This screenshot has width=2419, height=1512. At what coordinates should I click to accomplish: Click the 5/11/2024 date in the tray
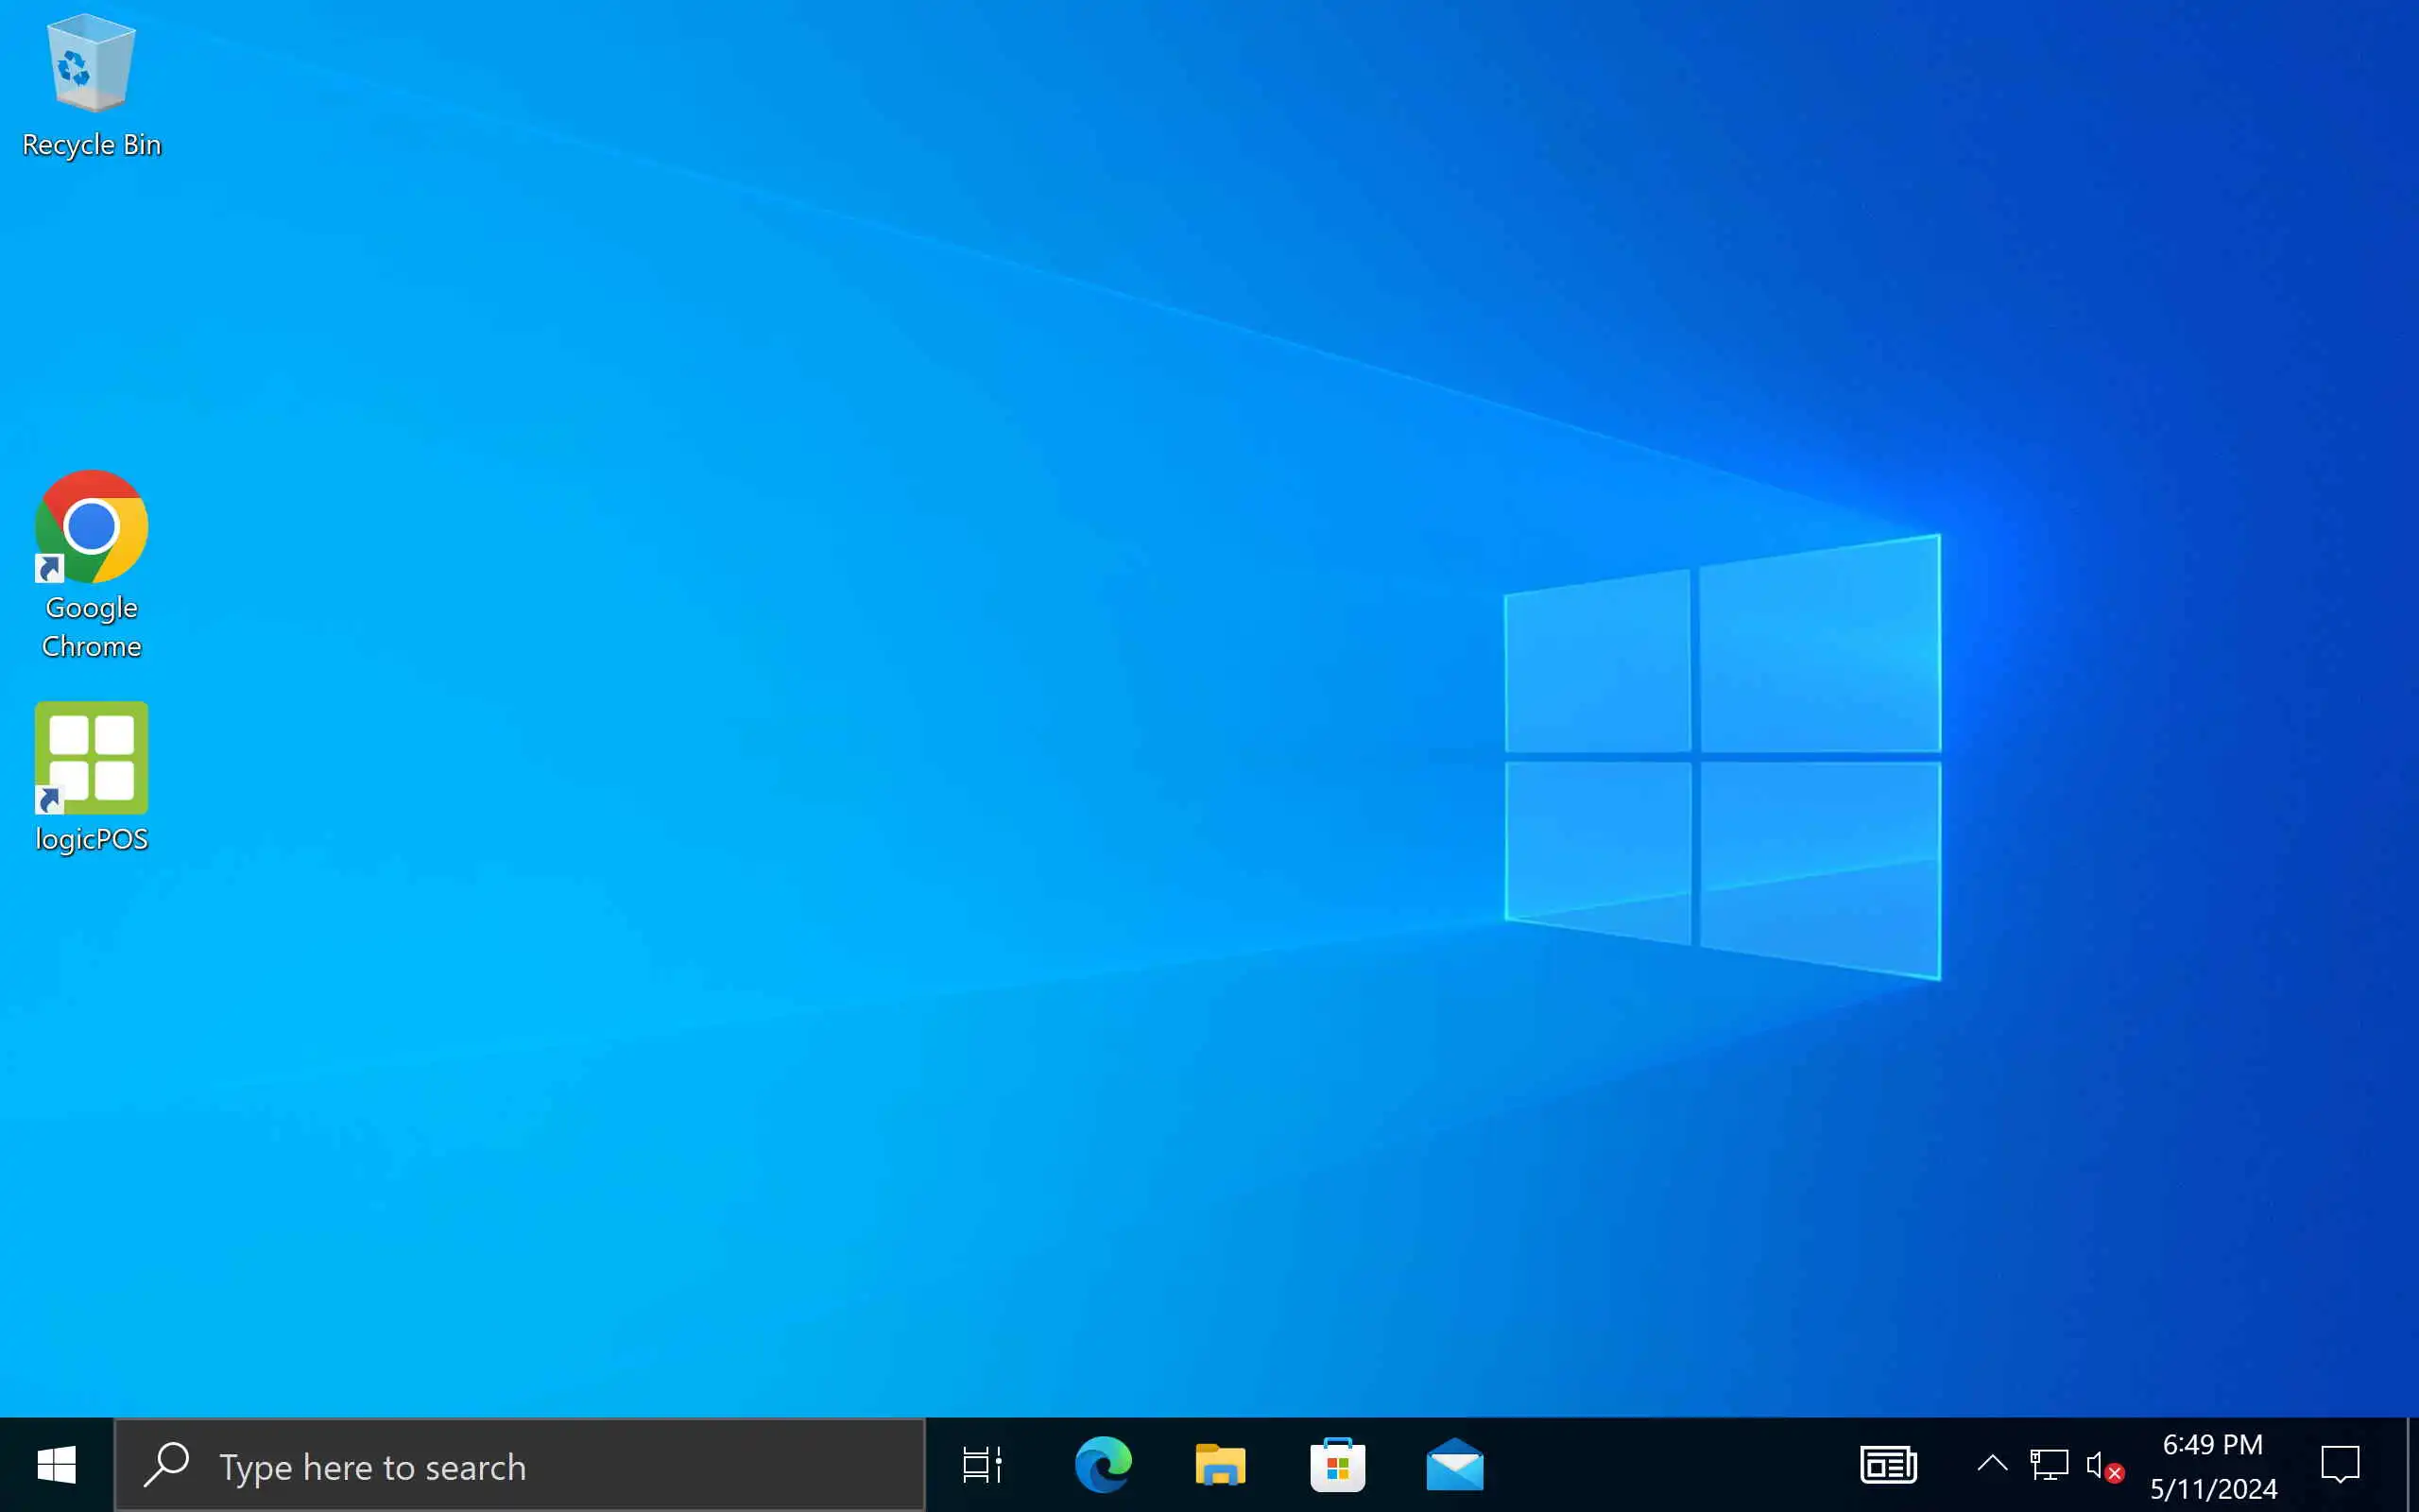[x=2213, y=1489]
